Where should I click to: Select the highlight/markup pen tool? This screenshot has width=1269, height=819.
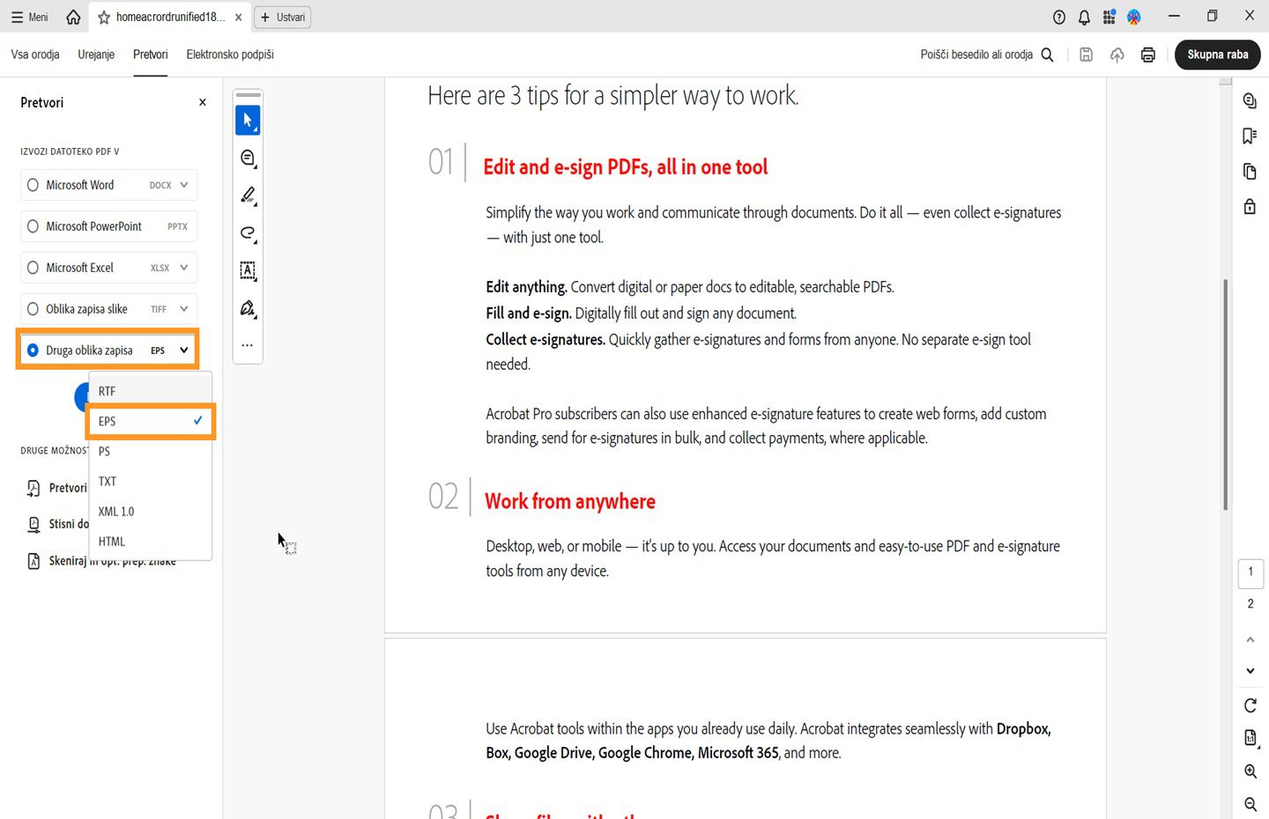click(248, 196)
